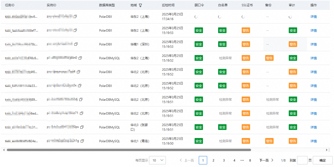Click the 1/8 page count indicator
Screen dimensions: 334x167
click(x=283, y=160)
